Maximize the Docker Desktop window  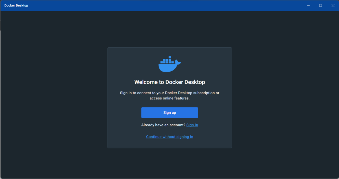(x=321, y=5)
